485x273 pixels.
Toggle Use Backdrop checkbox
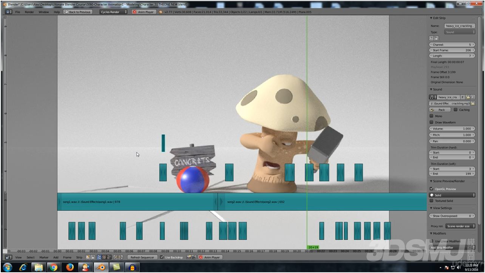pos(162,257)
